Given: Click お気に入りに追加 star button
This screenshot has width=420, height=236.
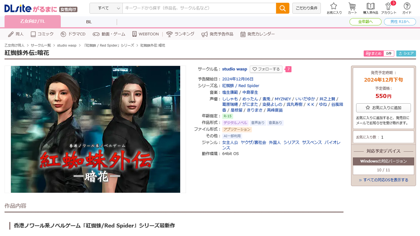Looking at the screenshot, I should click(x=384, y=108).
